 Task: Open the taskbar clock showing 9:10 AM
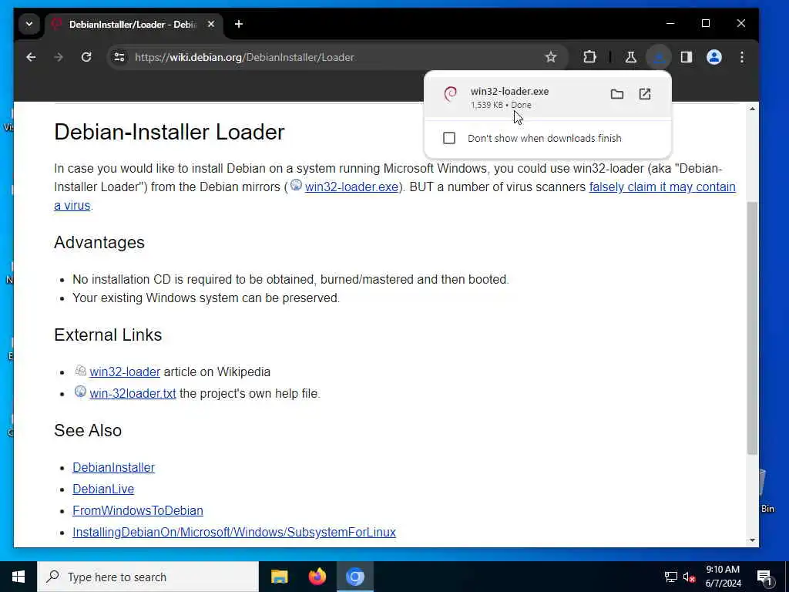[723, 577]
